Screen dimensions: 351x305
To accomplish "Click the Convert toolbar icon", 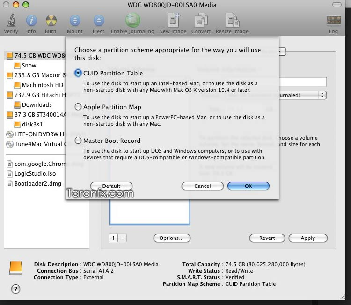I will point(201,21).
